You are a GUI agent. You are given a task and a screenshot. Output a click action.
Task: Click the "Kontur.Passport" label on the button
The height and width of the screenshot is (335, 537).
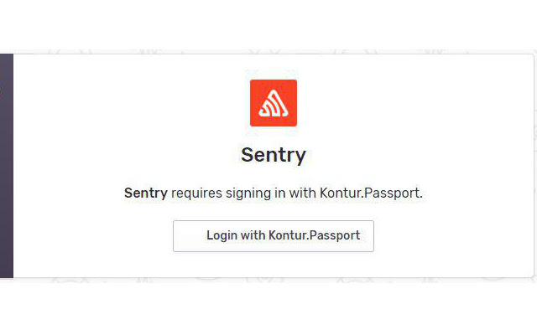point(314,236)
